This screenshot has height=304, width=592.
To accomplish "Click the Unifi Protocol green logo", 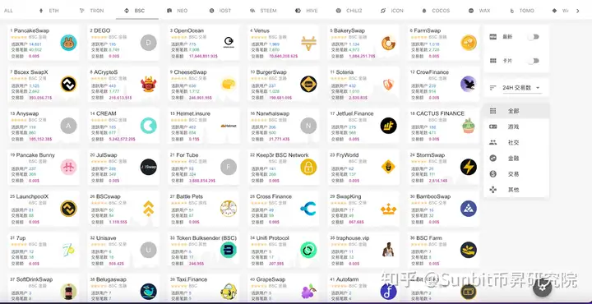I will tap(308, 250).
